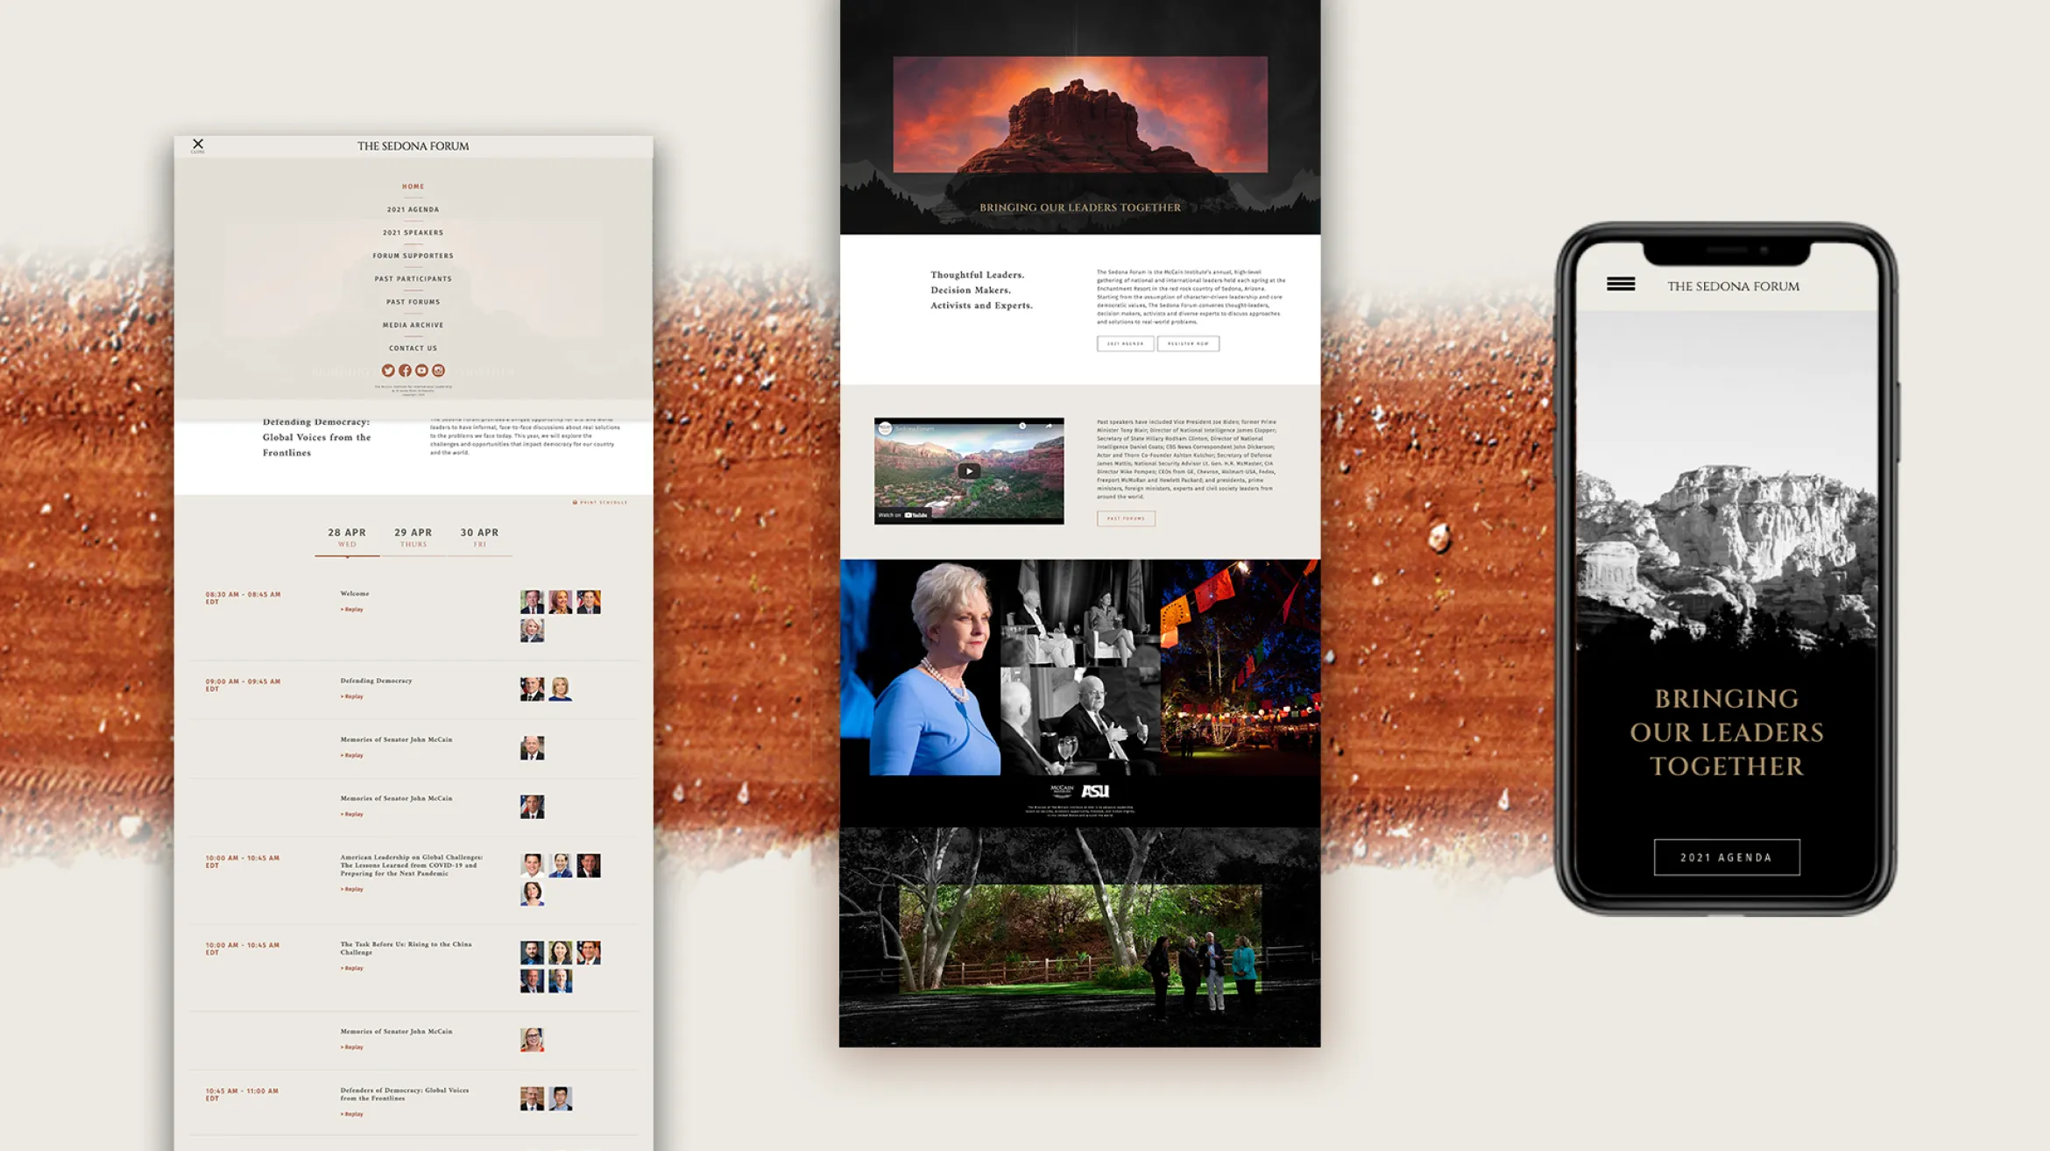Open the Past Forums menu item
2050x1151 pixels.
coord(413,301)
